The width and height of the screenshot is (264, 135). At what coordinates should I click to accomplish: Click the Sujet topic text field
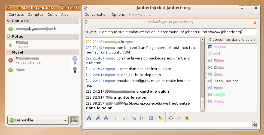[177, 32]
